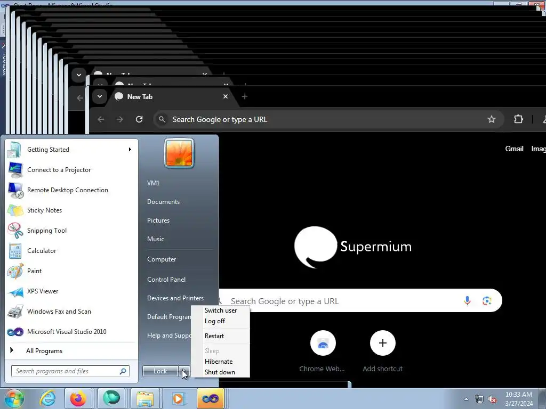
Task: Click the browser Forward arrow
Action: [120, 119]
